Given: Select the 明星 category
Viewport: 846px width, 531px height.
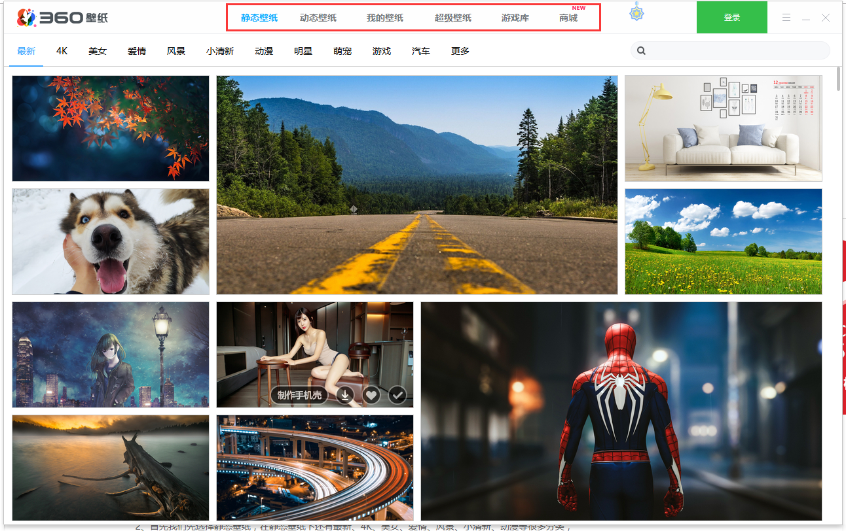Looking at the screenshot, I should pyautogui.click(x=303, y=51).
